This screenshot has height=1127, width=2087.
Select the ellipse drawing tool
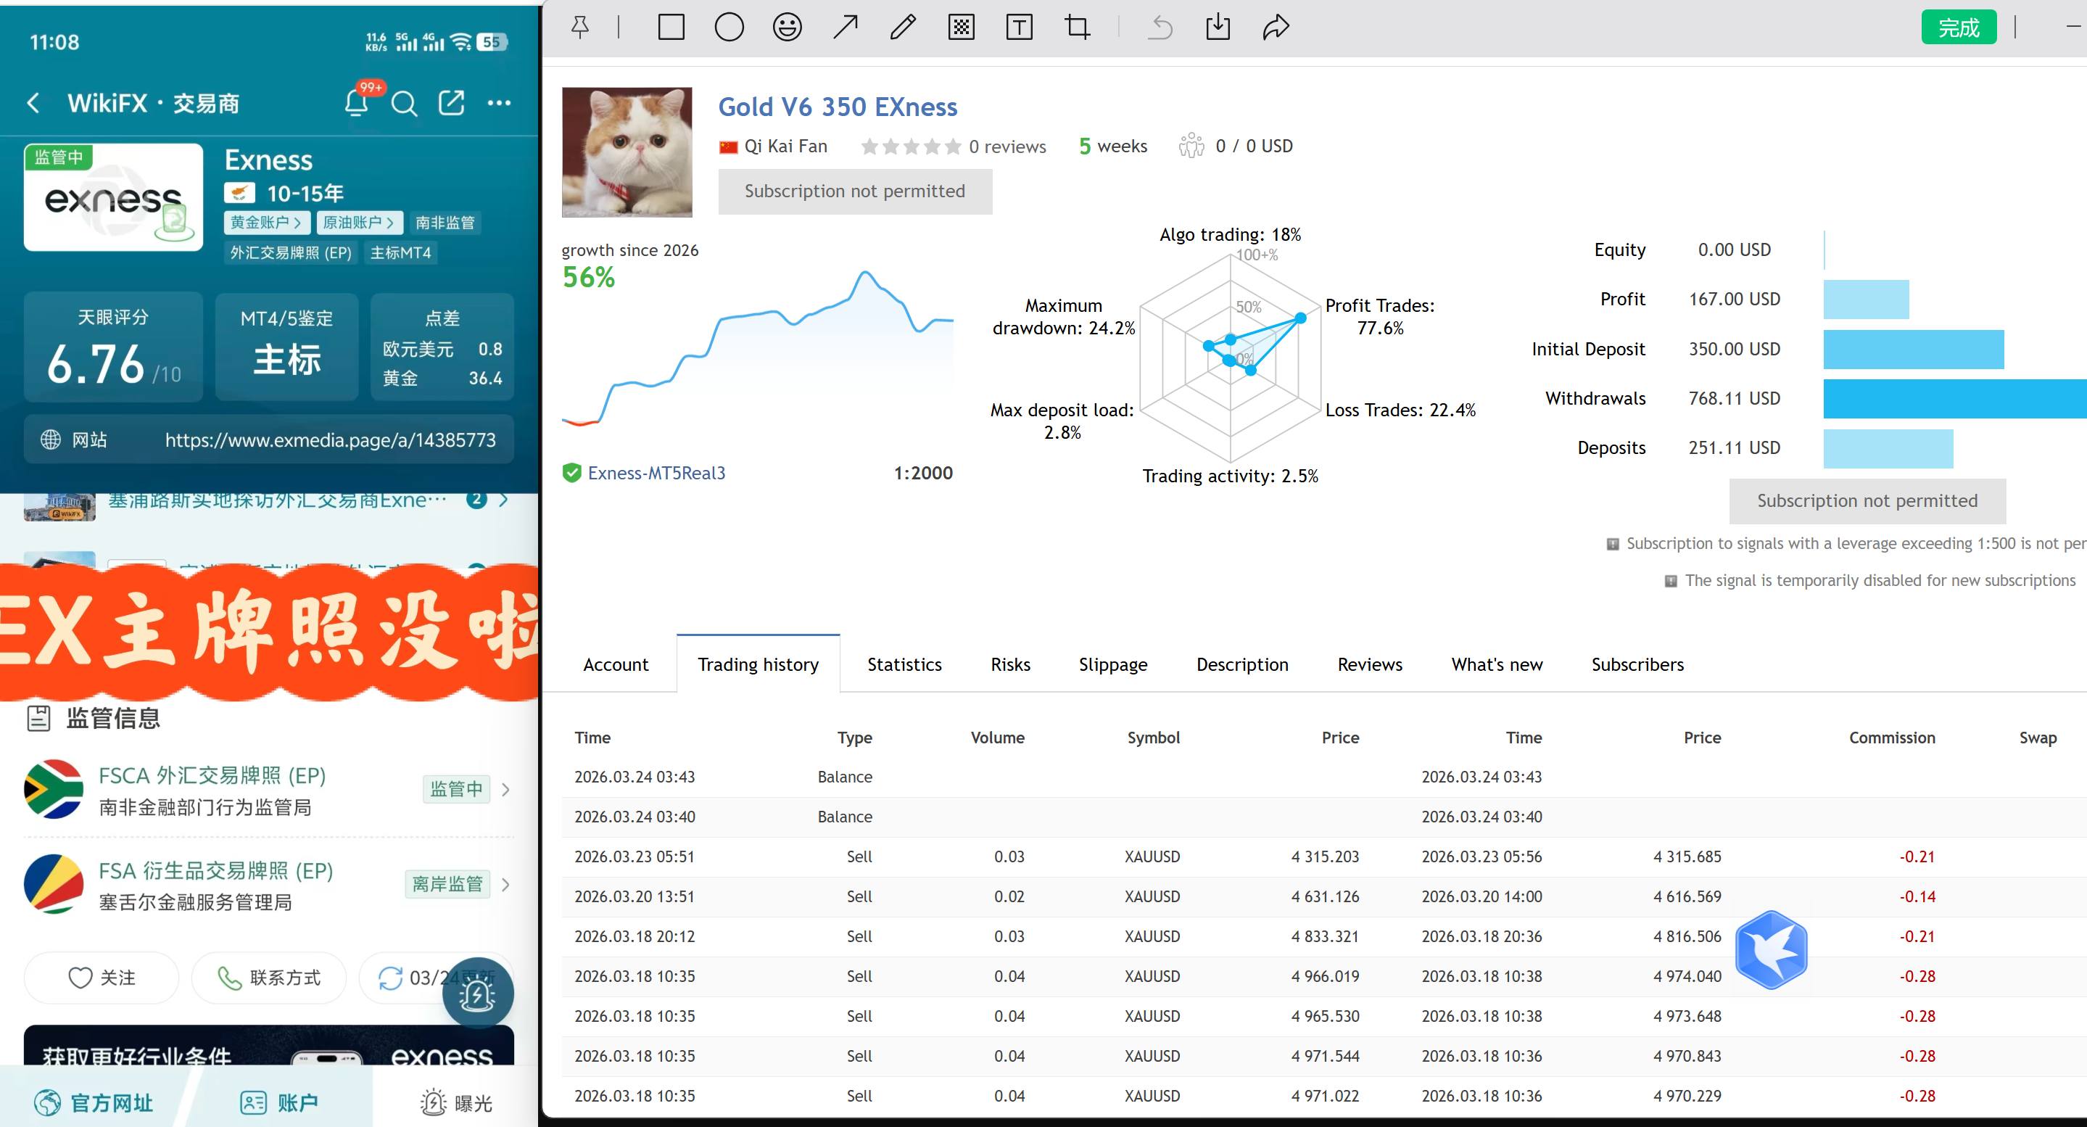point(728,28)
